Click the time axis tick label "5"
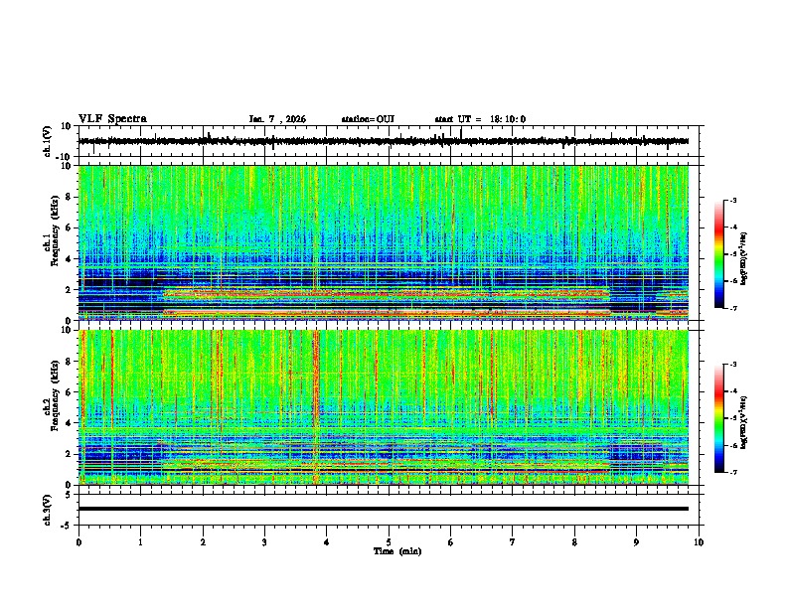The height and width of the screenshot is (608, 787). click(389, 542)
